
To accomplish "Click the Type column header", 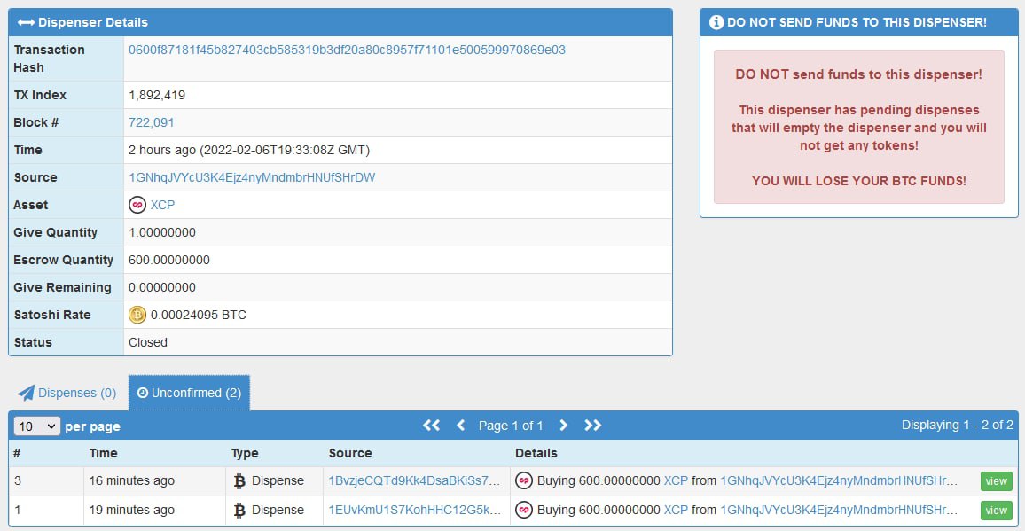I will pyautogui.click(x=245, y=452).
